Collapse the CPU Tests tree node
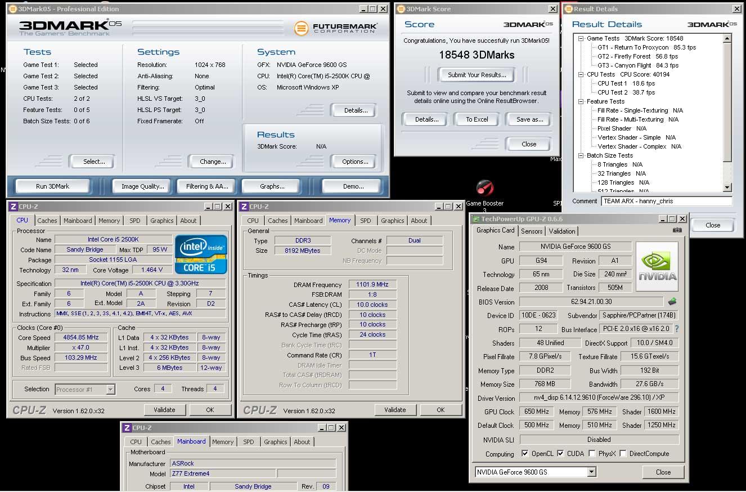This screenshot has width=746, height=492. click(581, 74)
